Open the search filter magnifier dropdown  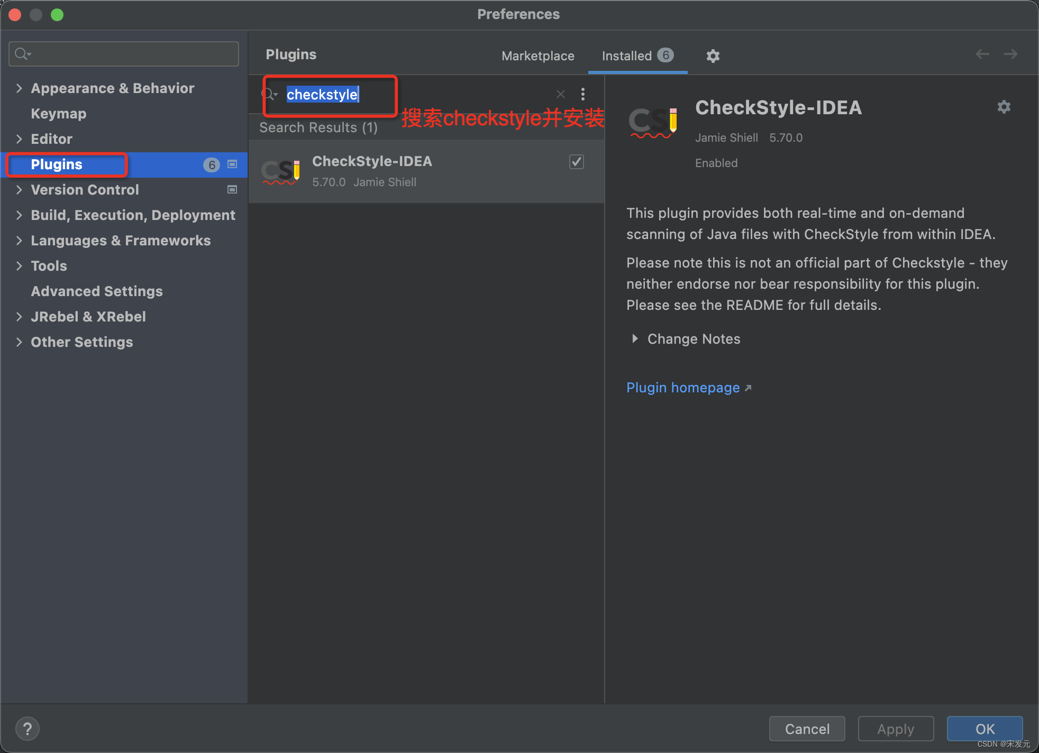(x=270, y=94)
